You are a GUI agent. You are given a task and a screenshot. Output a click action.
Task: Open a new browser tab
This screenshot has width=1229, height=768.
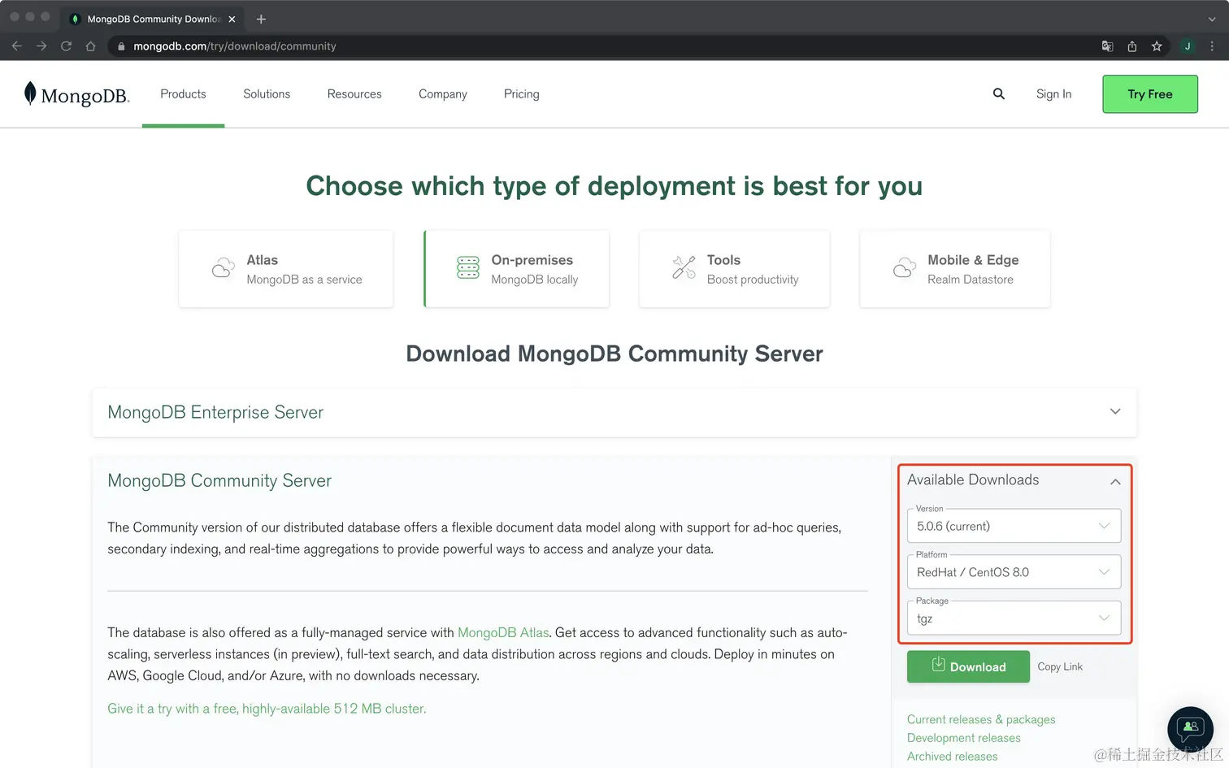coord(261,19)
